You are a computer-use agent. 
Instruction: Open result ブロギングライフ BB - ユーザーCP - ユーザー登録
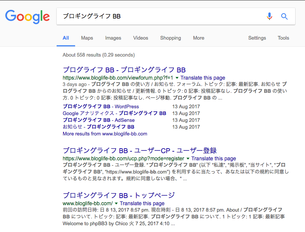[140, 151]
